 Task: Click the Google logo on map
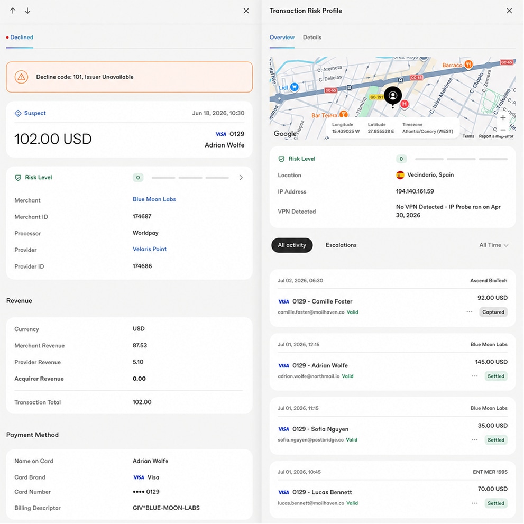(x=284, y=134)
